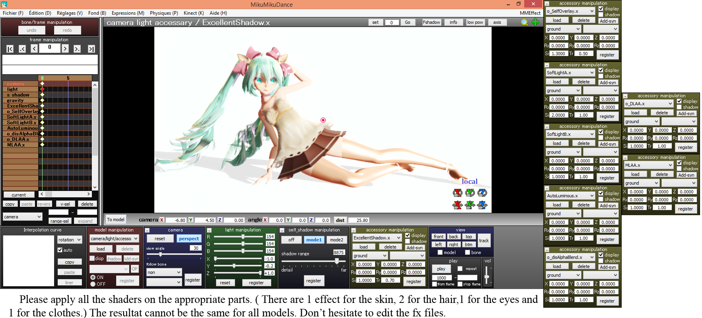Toggle local coordinate mode label

[469, 181]
